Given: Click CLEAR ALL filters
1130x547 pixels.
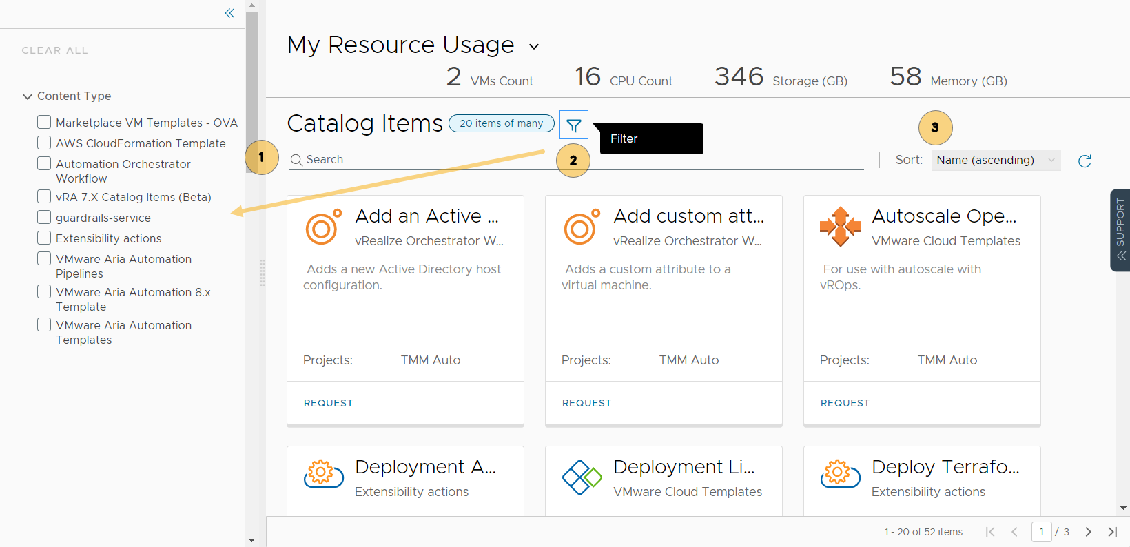Looking at the screenshot, I should (55, 50).
